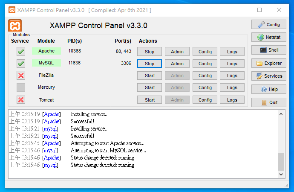Open the MySQL Admin page
Viewport: 294px width, 192px height.
pyautogui.click(x=177, y=64)
